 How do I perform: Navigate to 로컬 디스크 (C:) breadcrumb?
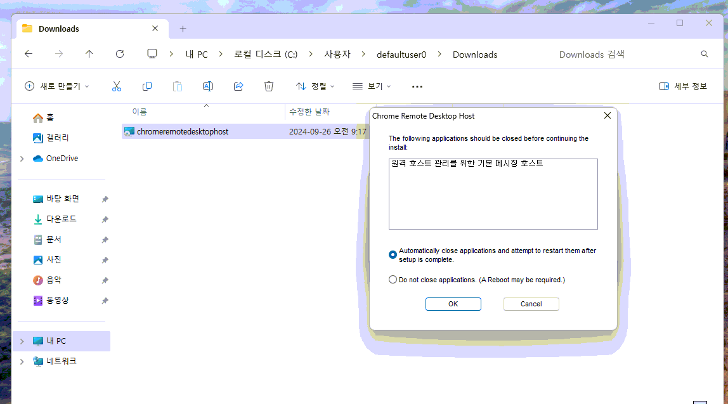[x=266, y=55]
